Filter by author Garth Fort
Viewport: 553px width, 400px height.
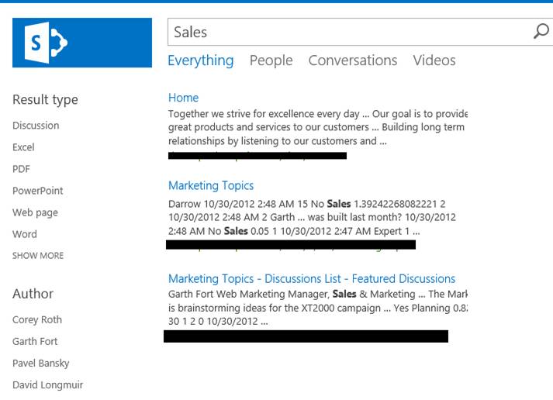coord(35,341)
